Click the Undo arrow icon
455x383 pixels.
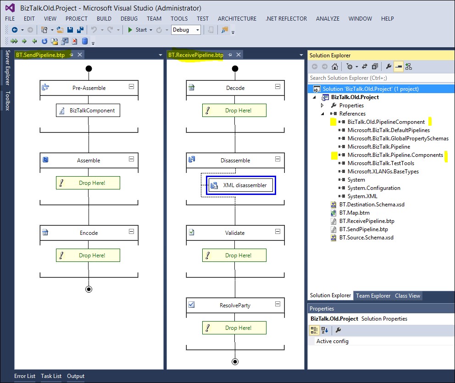pos(94,30)
